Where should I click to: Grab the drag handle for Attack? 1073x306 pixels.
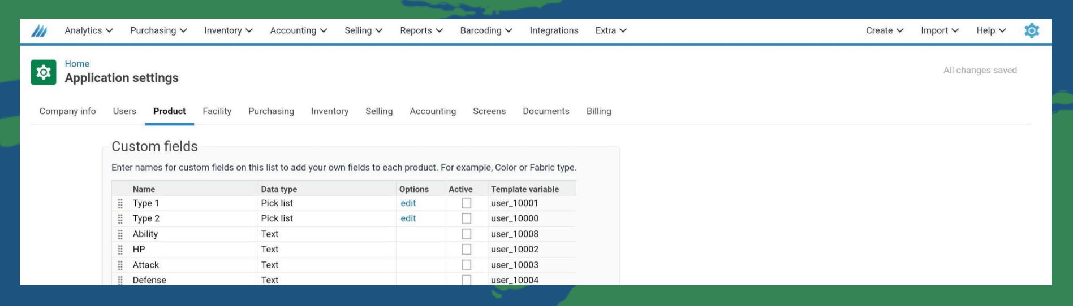[120, 265]
